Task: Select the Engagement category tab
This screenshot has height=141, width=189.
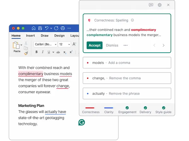Action: 127,110
